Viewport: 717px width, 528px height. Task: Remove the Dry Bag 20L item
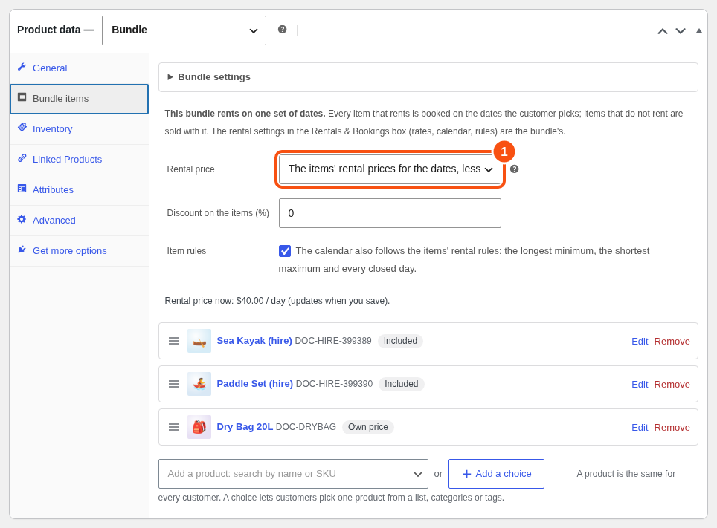click(x=672, y=428)
